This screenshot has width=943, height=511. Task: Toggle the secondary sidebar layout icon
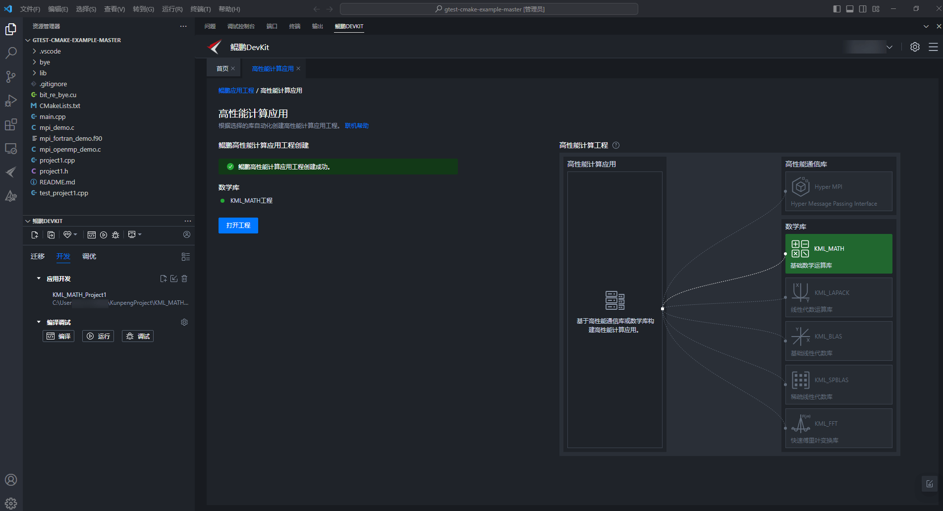click(x=863, y=9)
